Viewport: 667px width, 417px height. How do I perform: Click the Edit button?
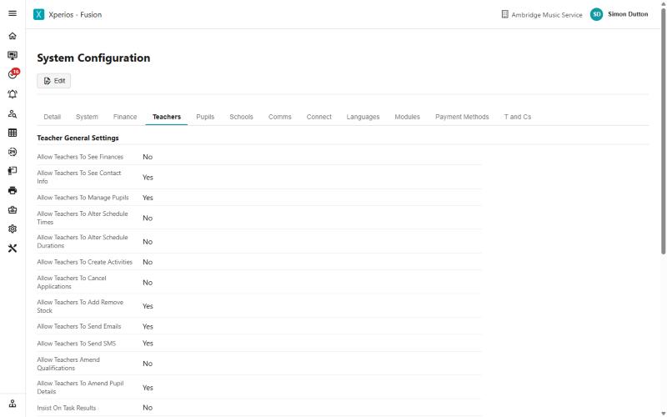[54, 81]
